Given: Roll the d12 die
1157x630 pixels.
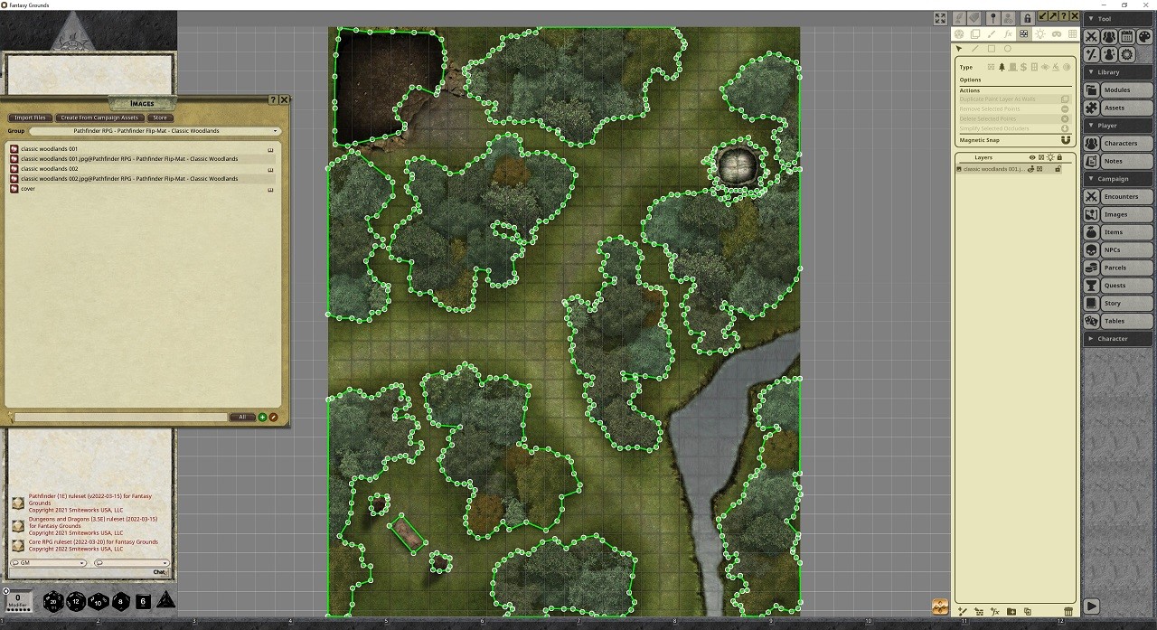Looking at the screenshot, I should click(76, 601).
